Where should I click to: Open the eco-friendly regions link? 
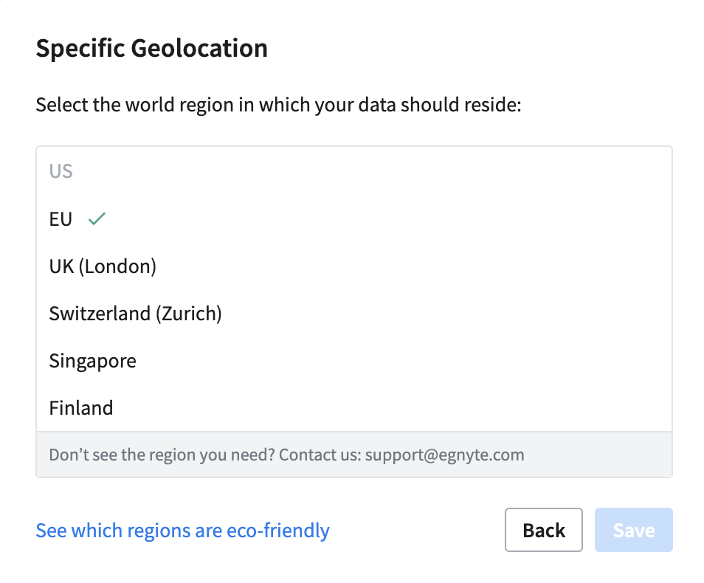click(x=182, y=530)
